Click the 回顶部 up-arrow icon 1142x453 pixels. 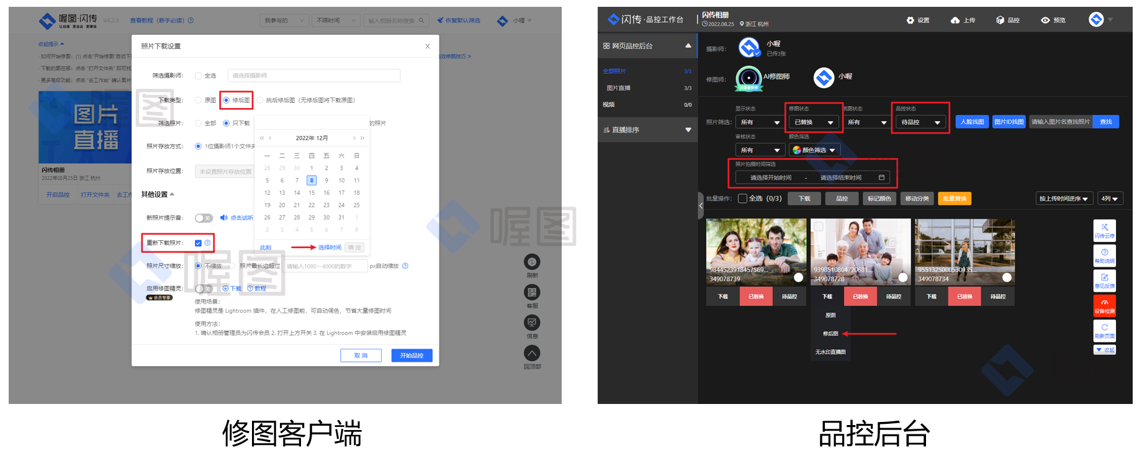point(532,353)
